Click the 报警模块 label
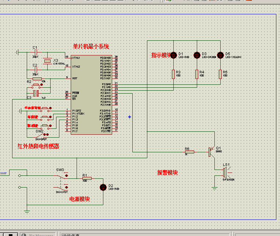This screenshot has width=280, height=236. click(167, 173)
